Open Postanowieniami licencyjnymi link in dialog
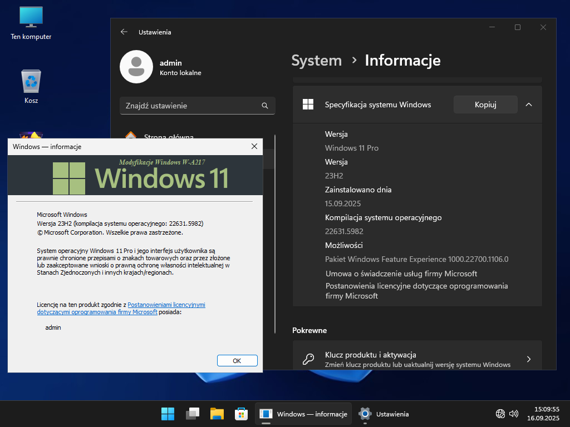 pos(166,305)
